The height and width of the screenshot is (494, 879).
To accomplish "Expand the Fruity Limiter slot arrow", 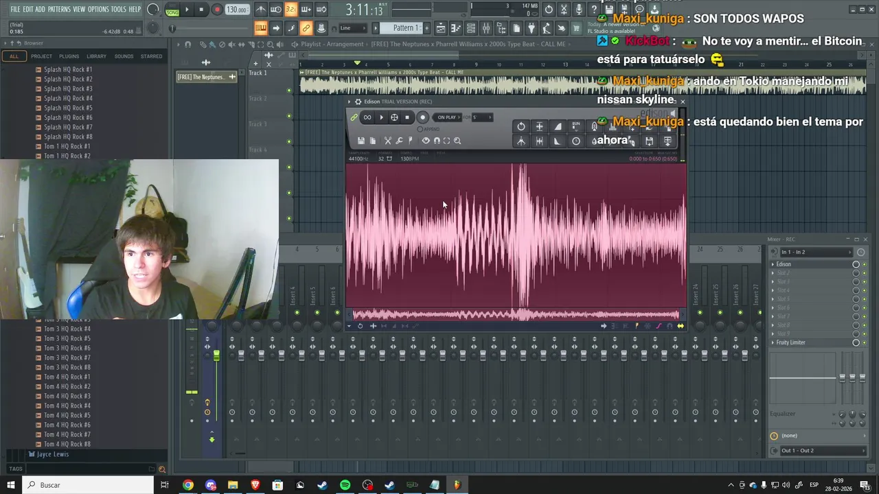I will [x=773, y=342].
